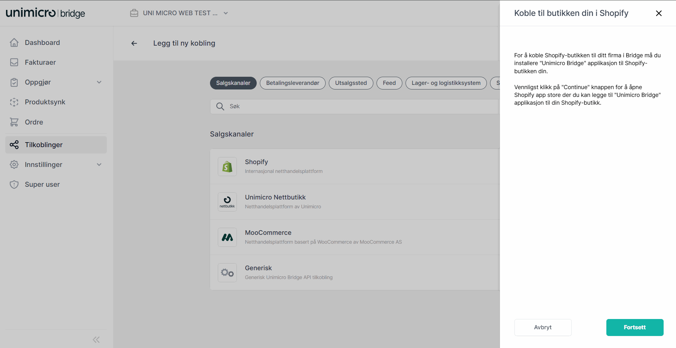
Task: Close the Shopify connection panel
Action: pos(658,13)
